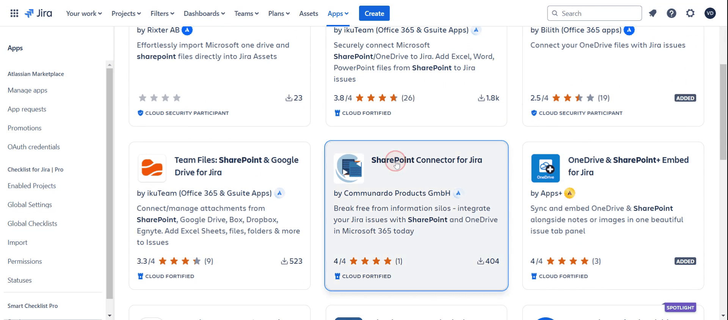This screenshot has width=728, height=320.
Task: Click download icon next to 23
Action: (289, 98)
